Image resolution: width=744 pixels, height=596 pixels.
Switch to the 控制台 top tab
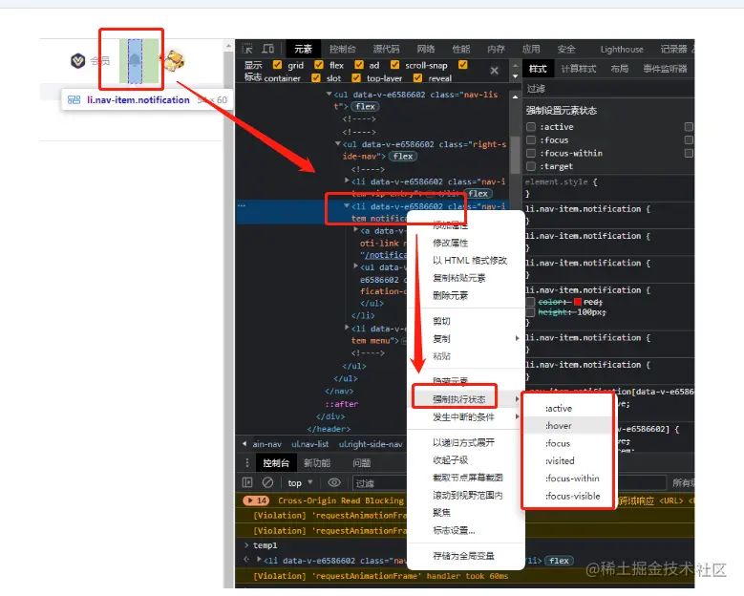pyautogui.click(x=343, y=49)
